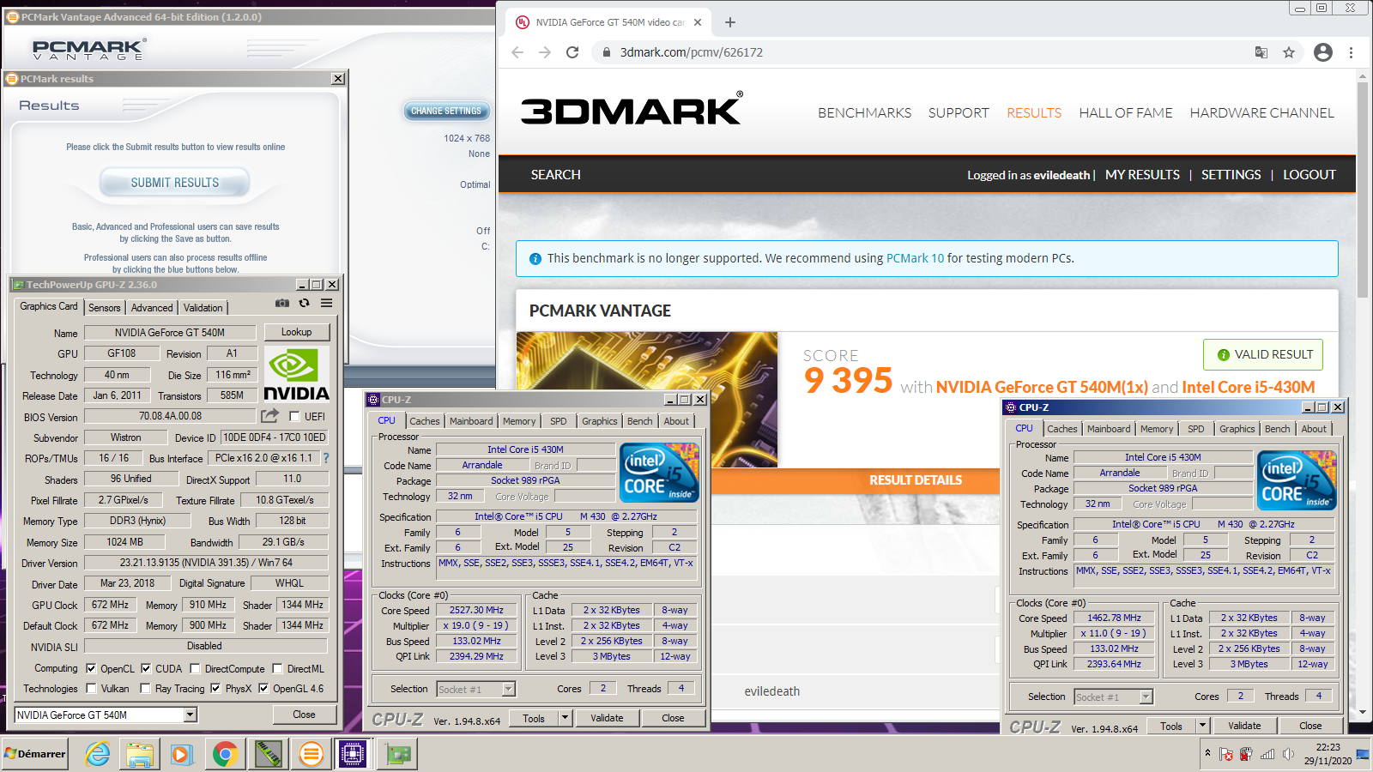Go back in Chrome browser
Screen dimensions: 1373x772
(517, 52)
